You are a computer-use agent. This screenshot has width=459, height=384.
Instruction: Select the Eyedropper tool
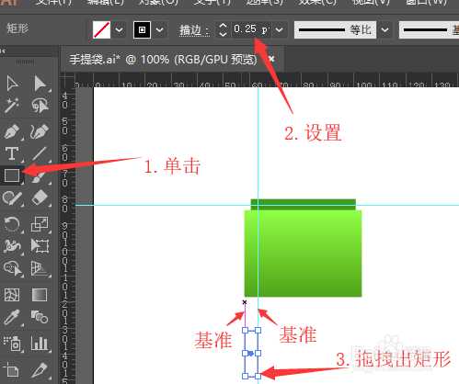coord(12,317)
